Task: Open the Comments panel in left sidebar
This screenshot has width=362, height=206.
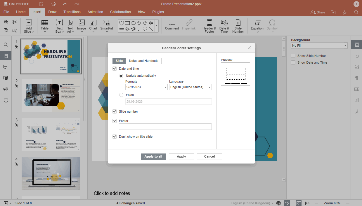Action: tap(6, 67)
